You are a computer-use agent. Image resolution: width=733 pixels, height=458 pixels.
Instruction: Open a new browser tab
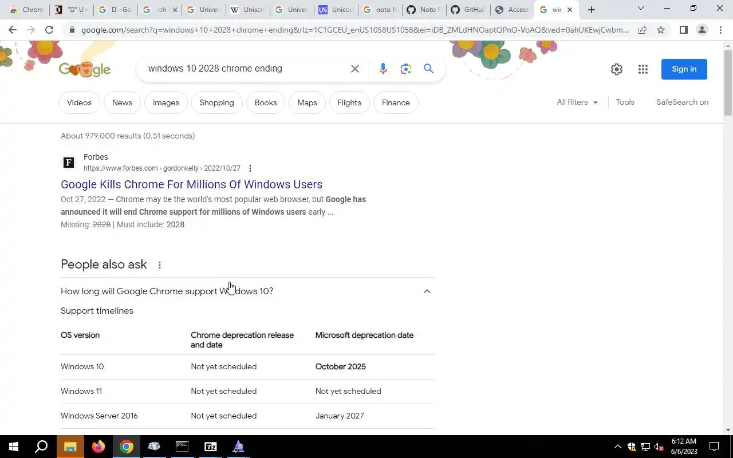[592, 10]
